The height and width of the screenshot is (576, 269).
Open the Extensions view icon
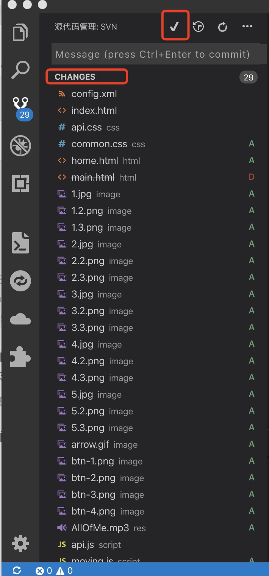coord(20,184)
